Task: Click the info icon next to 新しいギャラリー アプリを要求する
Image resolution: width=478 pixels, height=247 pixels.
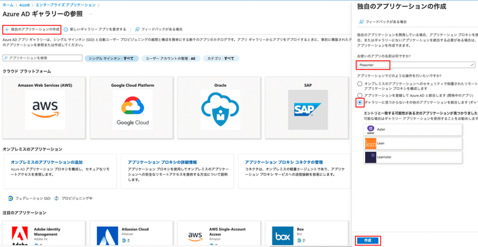Action: pyautogui.click(x=66, y=29)
